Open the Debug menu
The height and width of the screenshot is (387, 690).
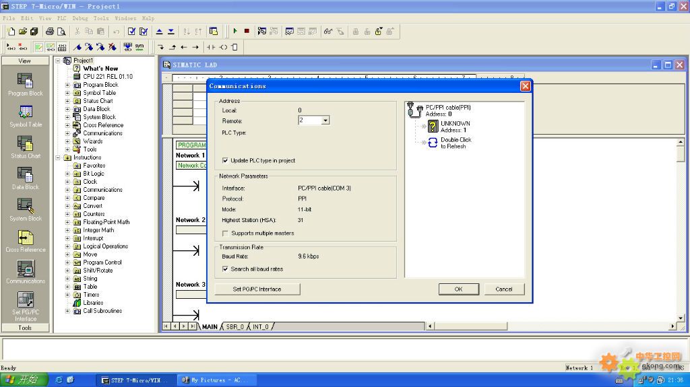coord(80,18)
